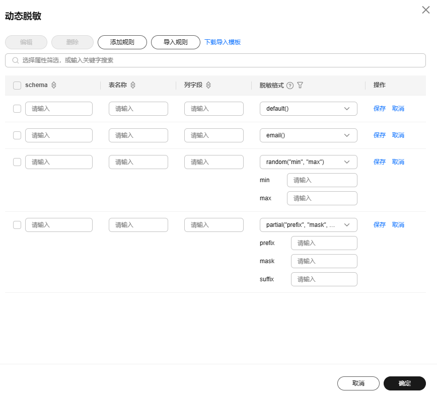Check the default() row checkbox
This screenshot has height=396, width=437.
tap(17, 109)
